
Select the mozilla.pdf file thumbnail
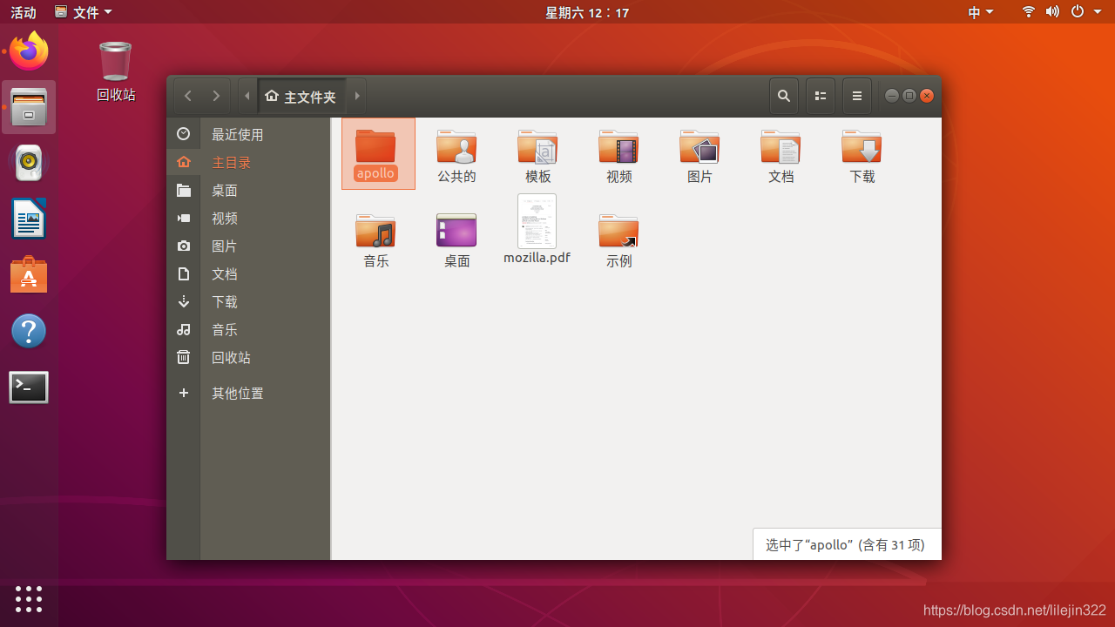537,221
